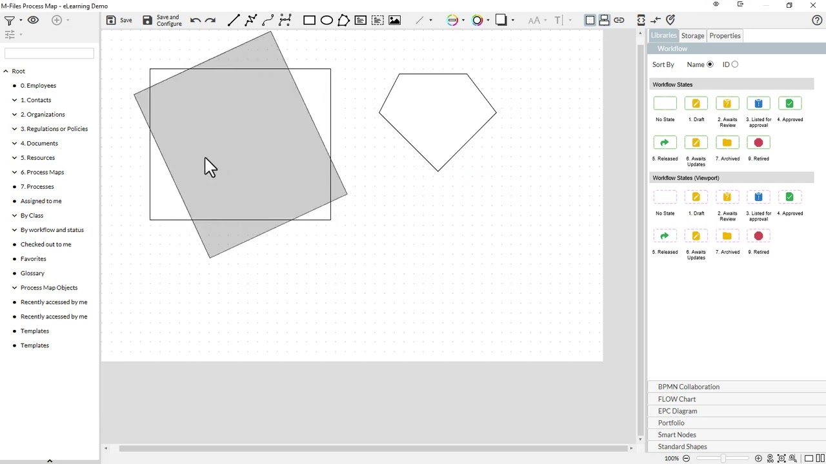The width and height of the screenshot is (826, 464).
Task: Click into the tree search field
Action: tap(49, 53)
